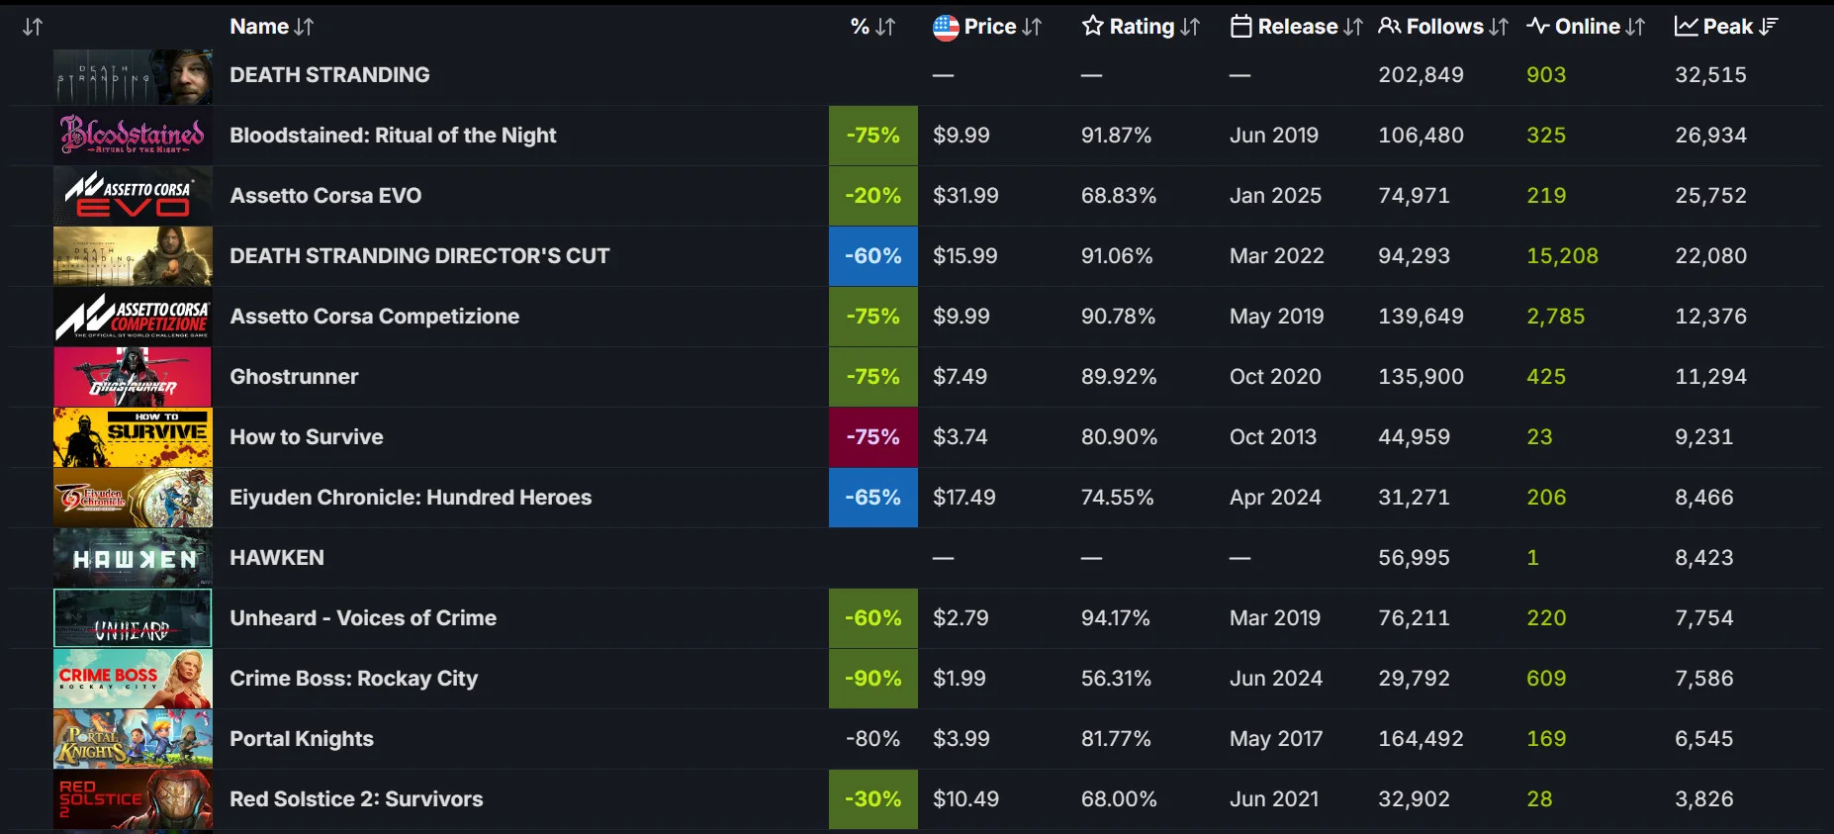Click the US flag Price header icon
The image size is (1834, 834).
point(946,28)
